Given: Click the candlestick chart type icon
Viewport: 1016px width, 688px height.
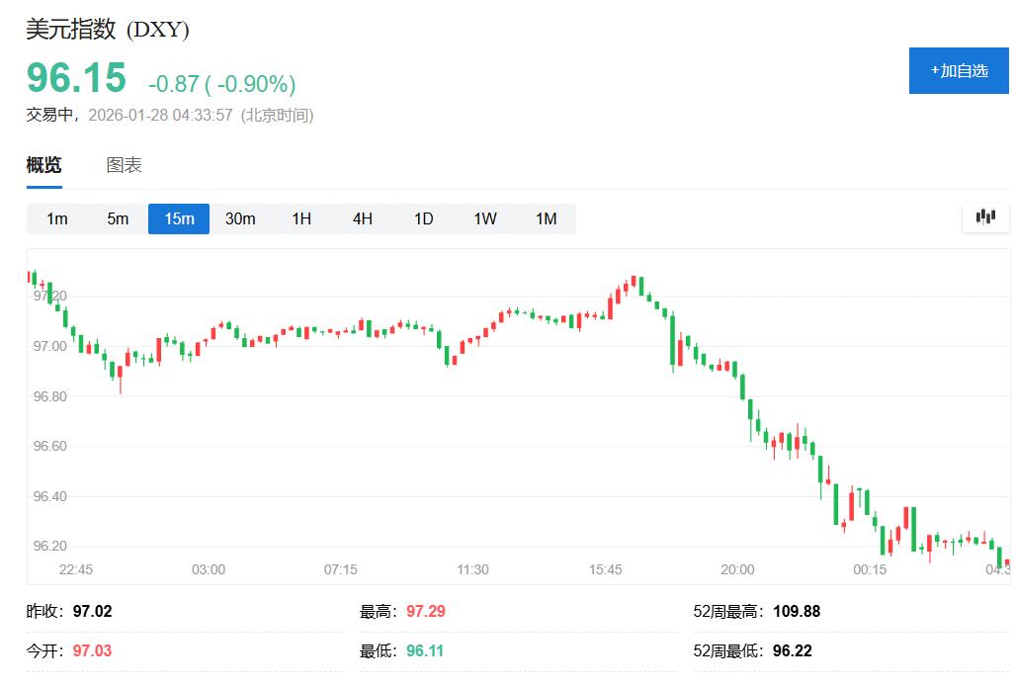Looking at the screenshot, I should click(985, 217).
